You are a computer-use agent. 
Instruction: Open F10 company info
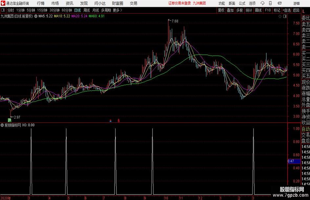(268, 10)
